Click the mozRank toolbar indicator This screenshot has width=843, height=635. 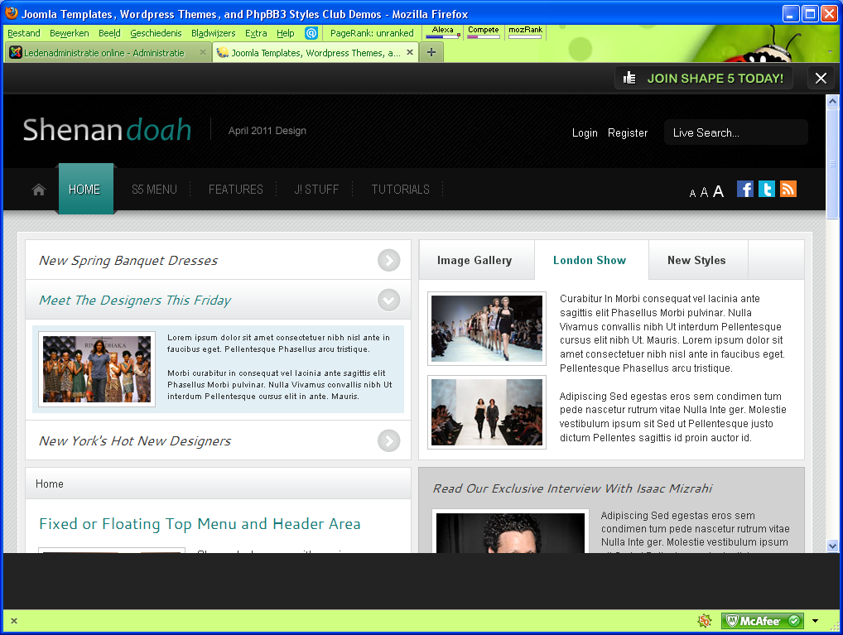(x=525, y=32)
